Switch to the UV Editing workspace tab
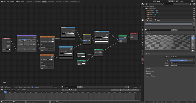 pos(66,2)
